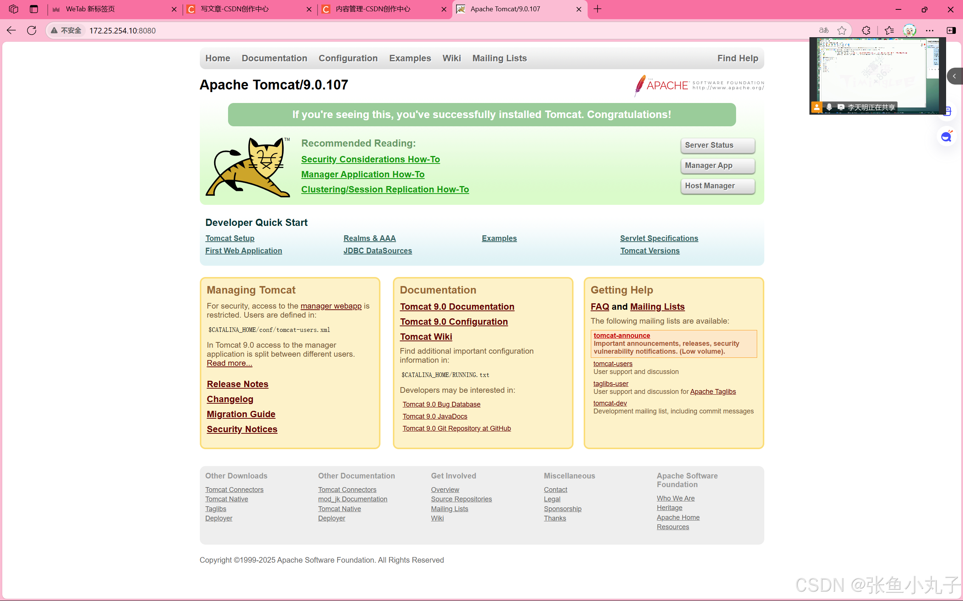Open browser extensions puzzle icon
Image resolution: width=963 pixels, height=601 pixels.
[x=866, y=30]
